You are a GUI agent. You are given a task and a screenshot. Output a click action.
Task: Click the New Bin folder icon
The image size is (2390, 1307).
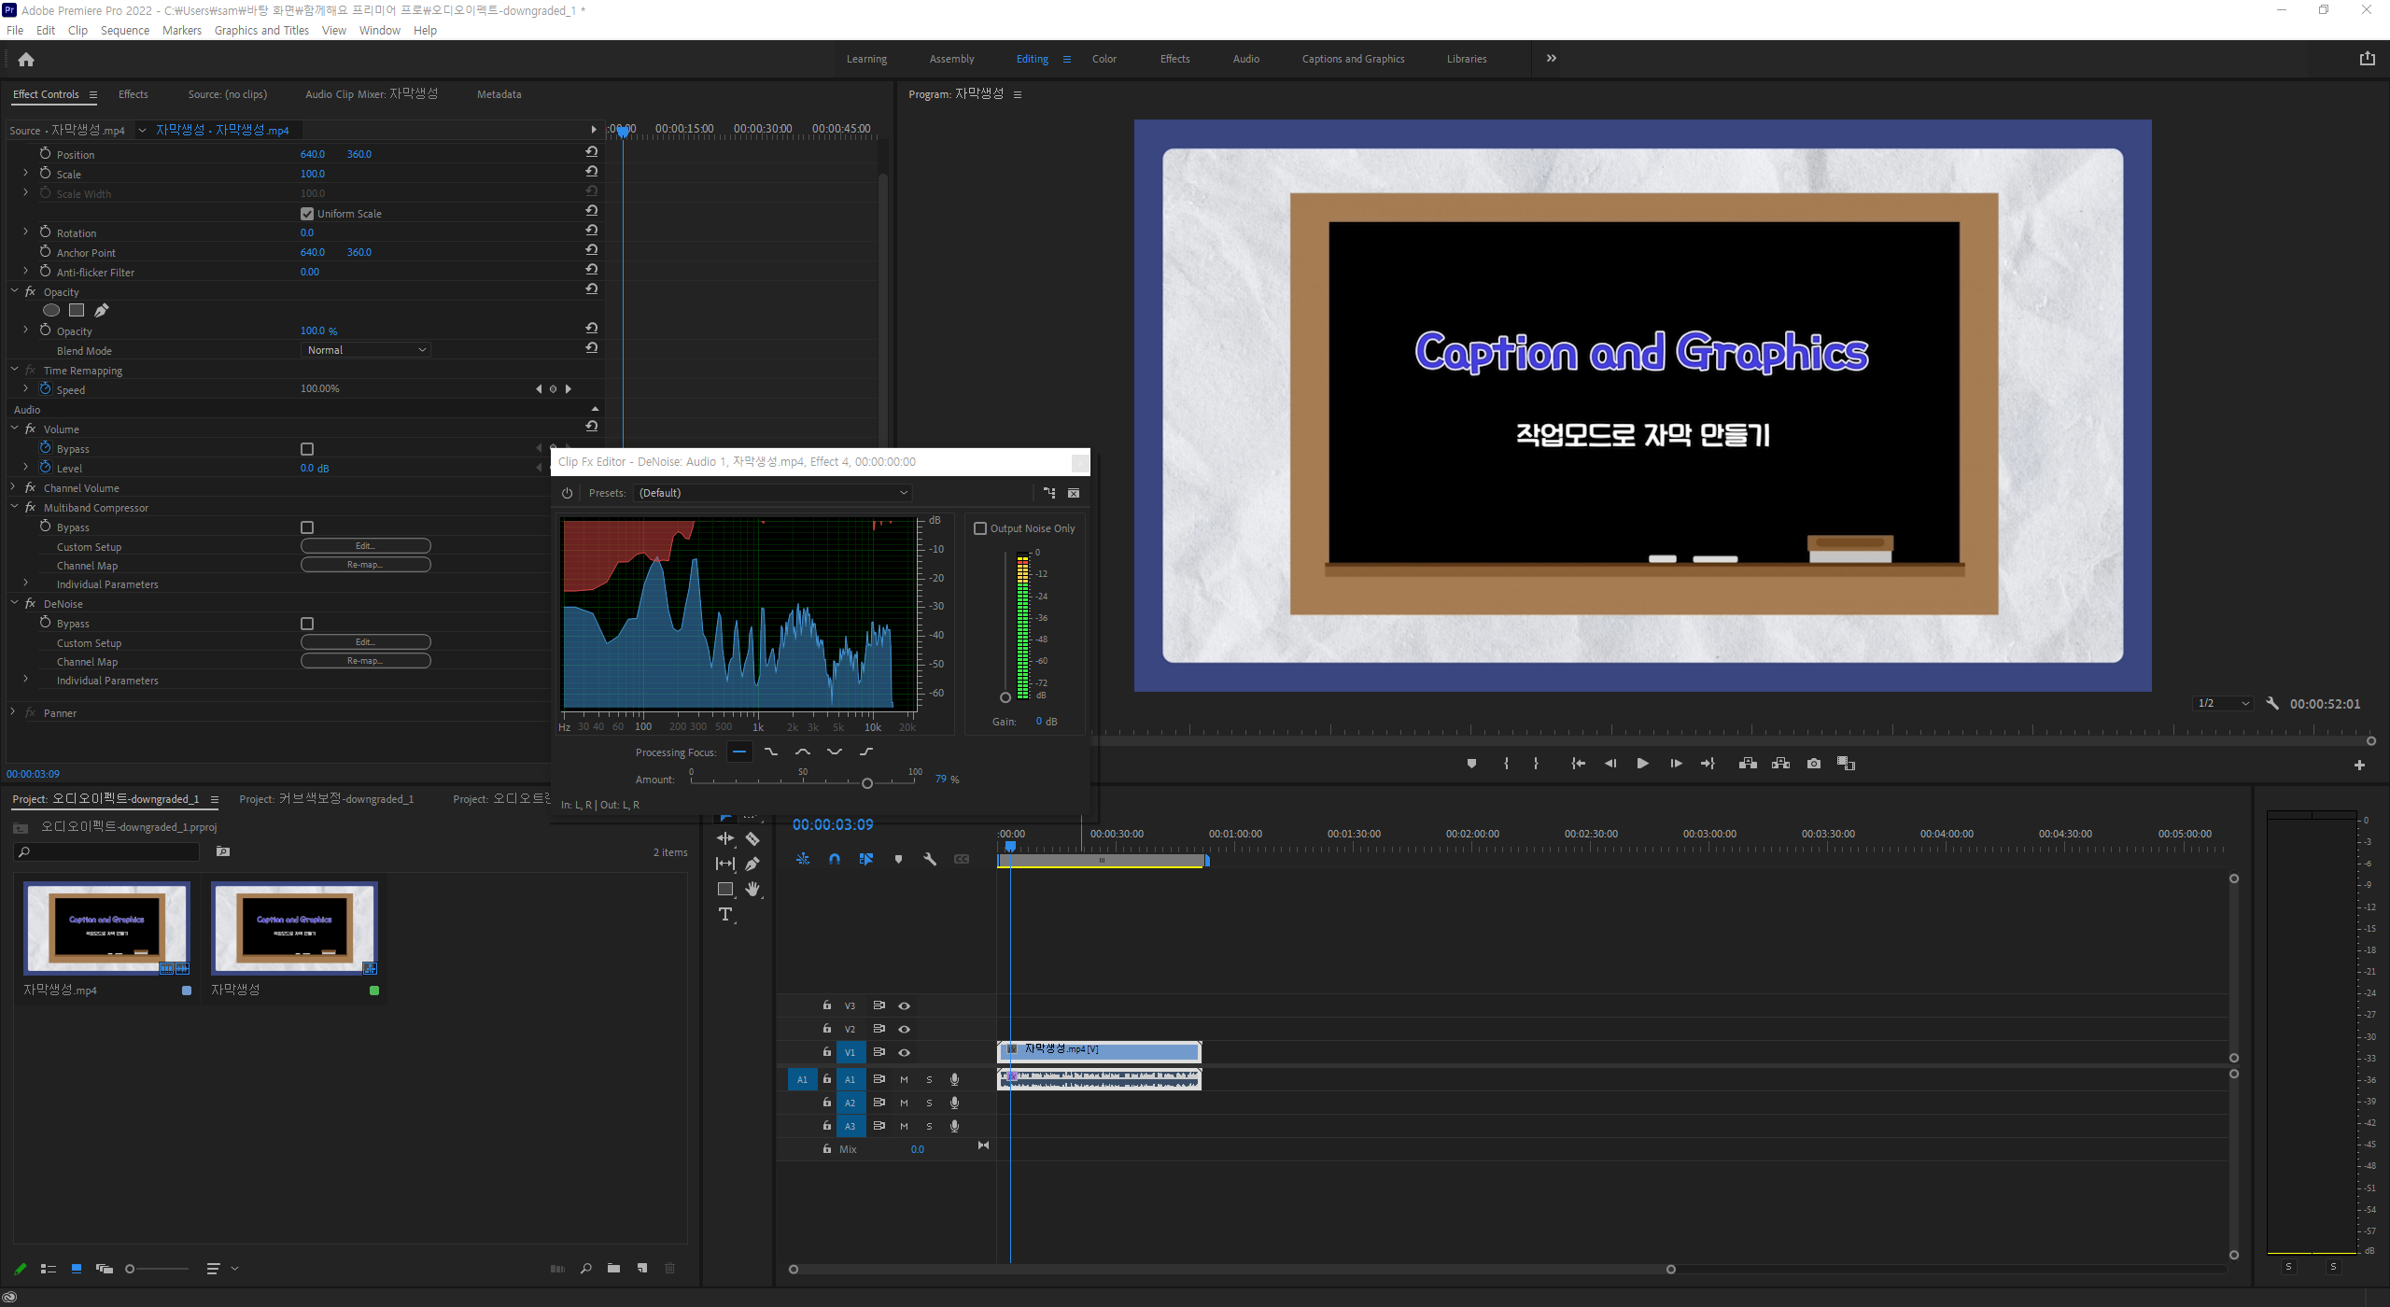pyautogui.click(x=613, y=1268)
